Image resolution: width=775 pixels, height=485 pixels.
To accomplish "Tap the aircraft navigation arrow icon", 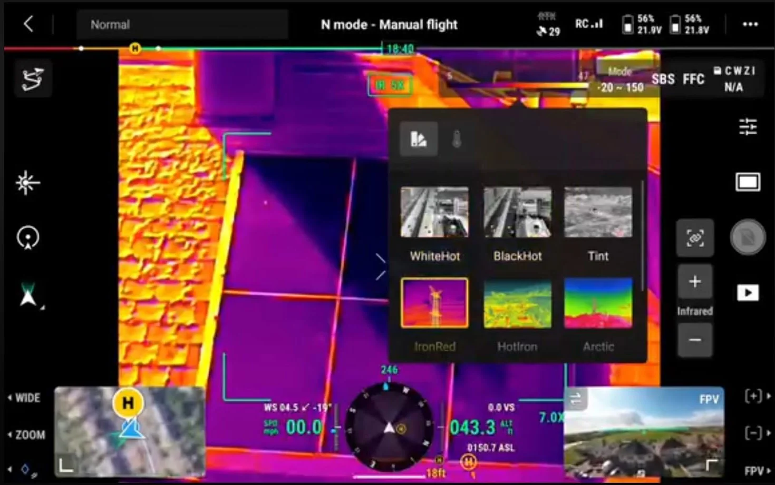I will pos(28,295).
